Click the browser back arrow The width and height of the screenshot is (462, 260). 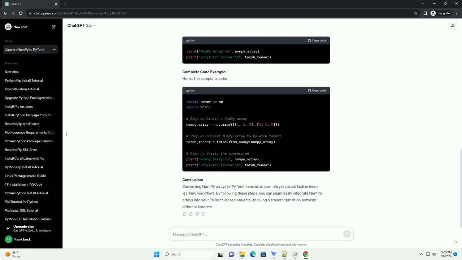coord(5,13)
